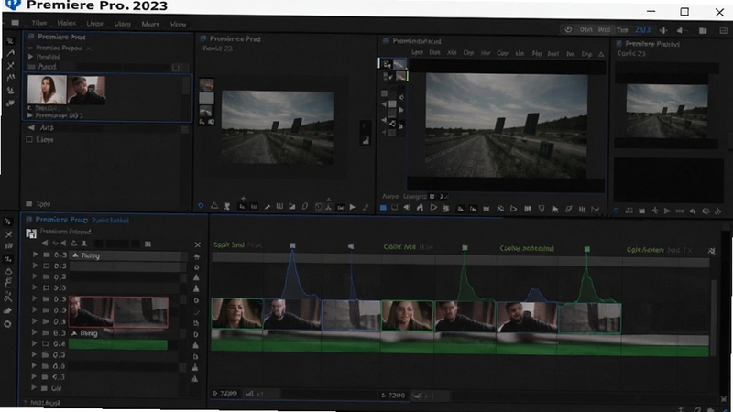Play the program monitor with the outlined triangle
733x412 pixels.
tap(433, 208)
